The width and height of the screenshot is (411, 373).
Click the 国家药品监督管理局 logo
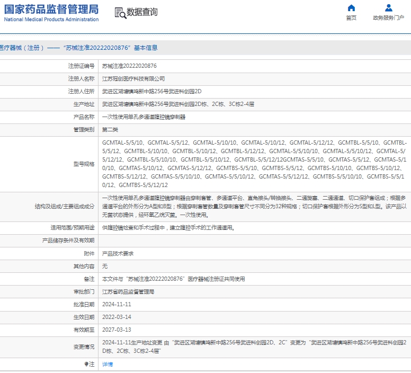pos(51,9)
